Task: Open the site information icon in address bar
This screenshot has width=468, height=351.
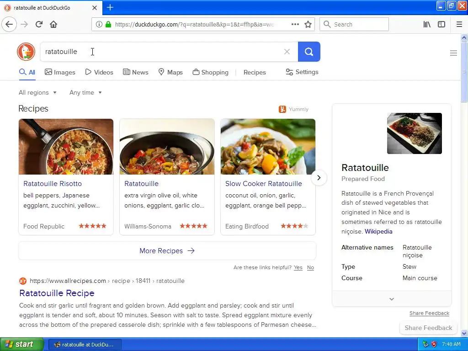Action: (x=99, y=24)
